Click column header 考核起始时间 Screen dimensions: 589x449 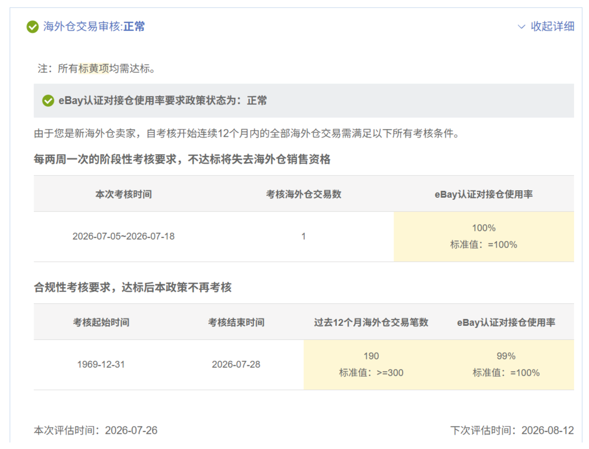(x=101, y=323)
